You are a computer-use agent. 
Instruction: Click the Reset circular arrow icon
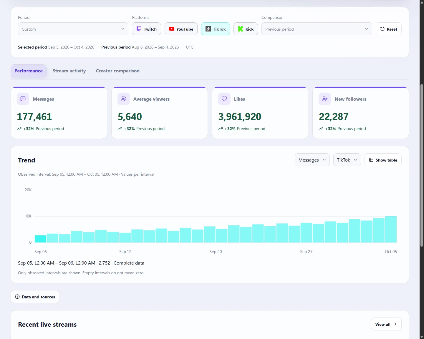click(x=382, y=29)
